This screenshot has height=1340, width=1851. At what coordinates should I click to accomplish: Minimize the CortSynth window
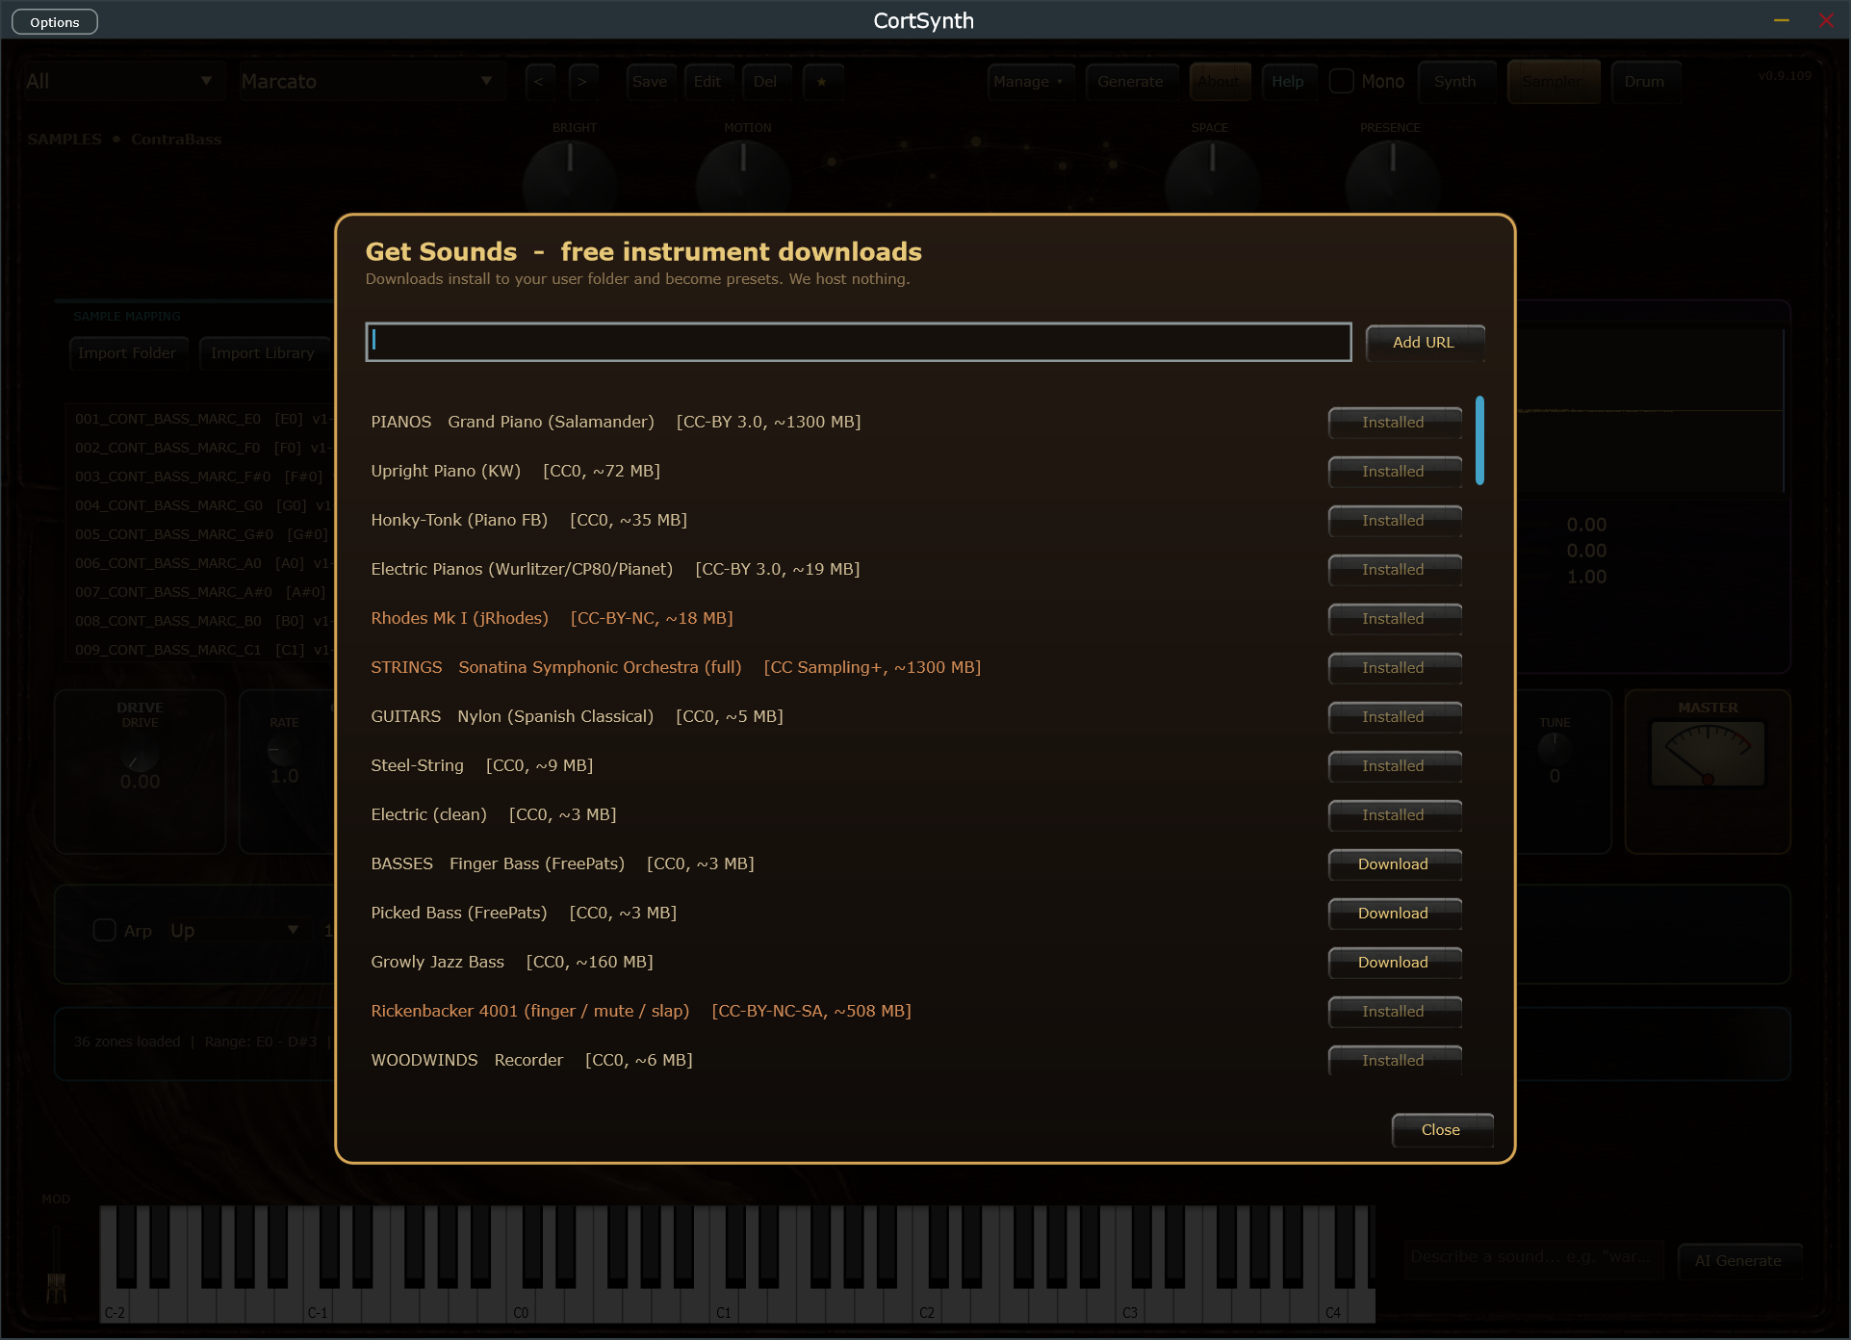click(x=1782, y=20)
